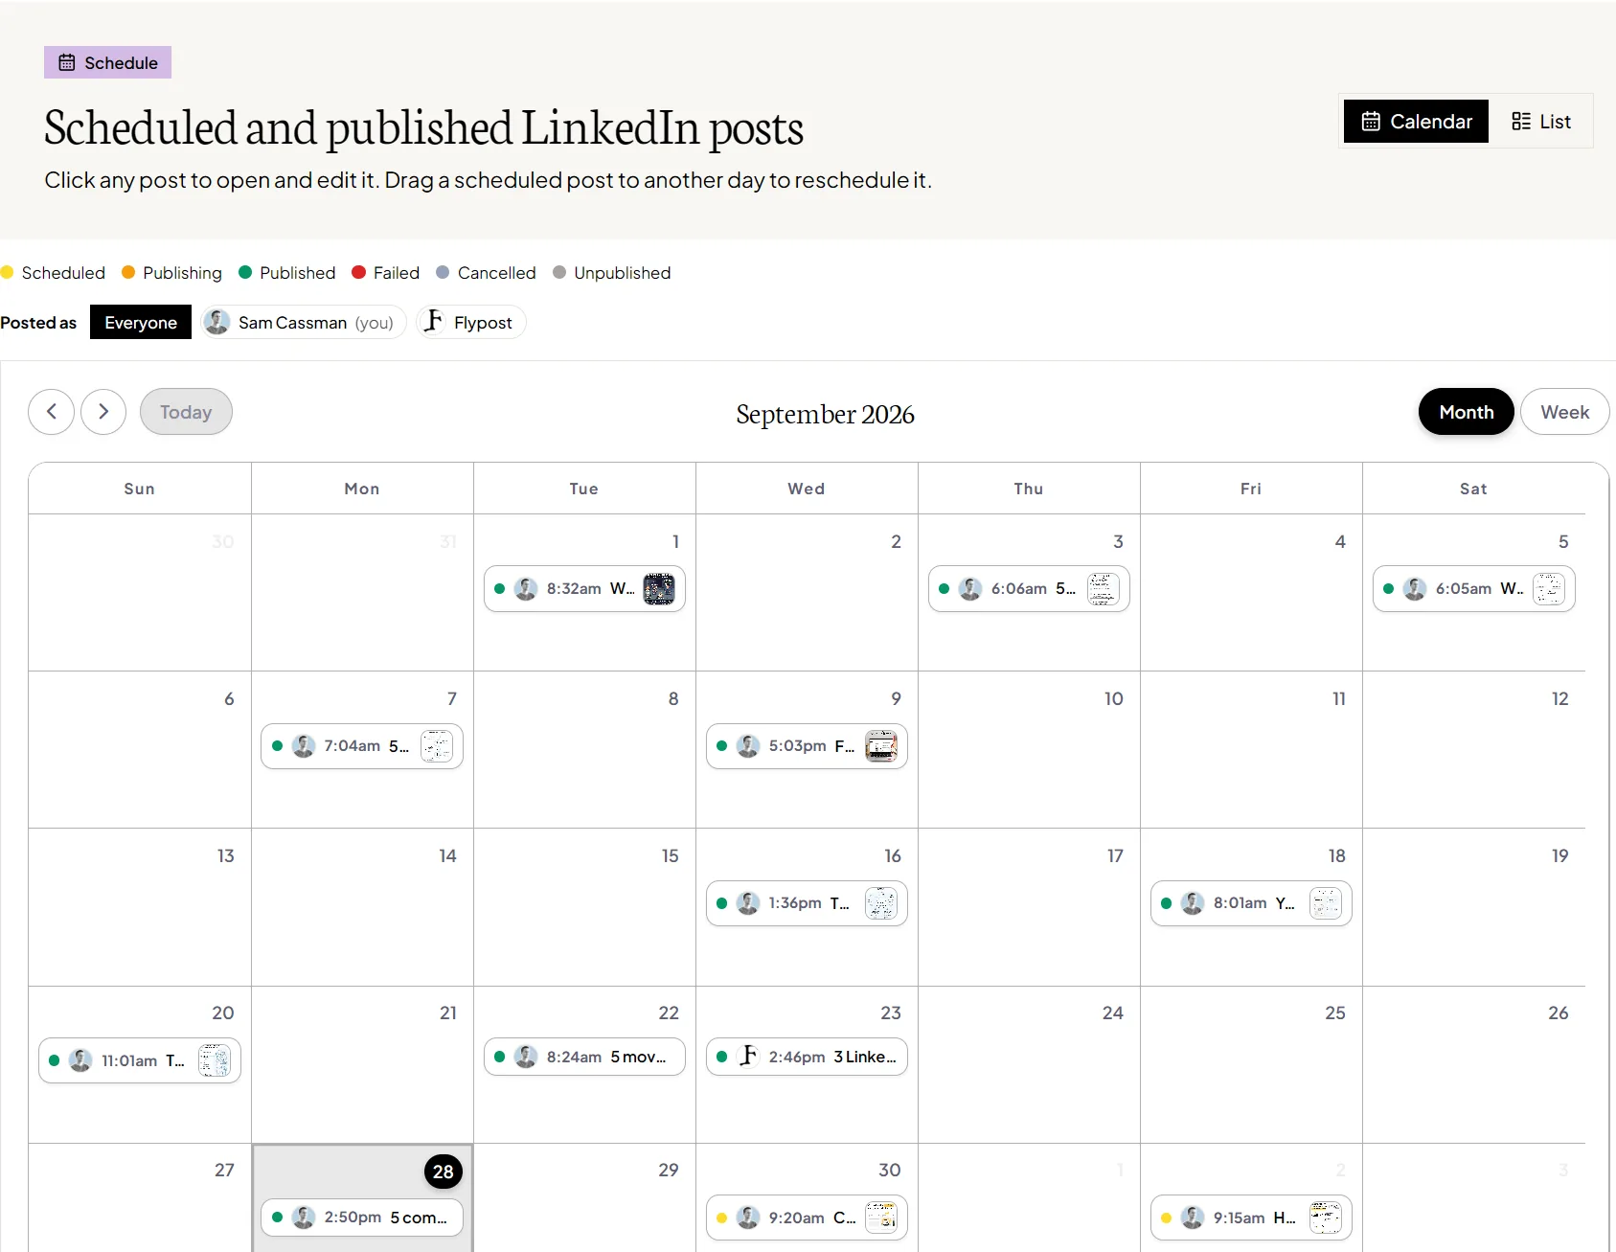Open the 8:01am post on Sep 18
This screenshot has height=1252, width=1616.
[1251, 903]
